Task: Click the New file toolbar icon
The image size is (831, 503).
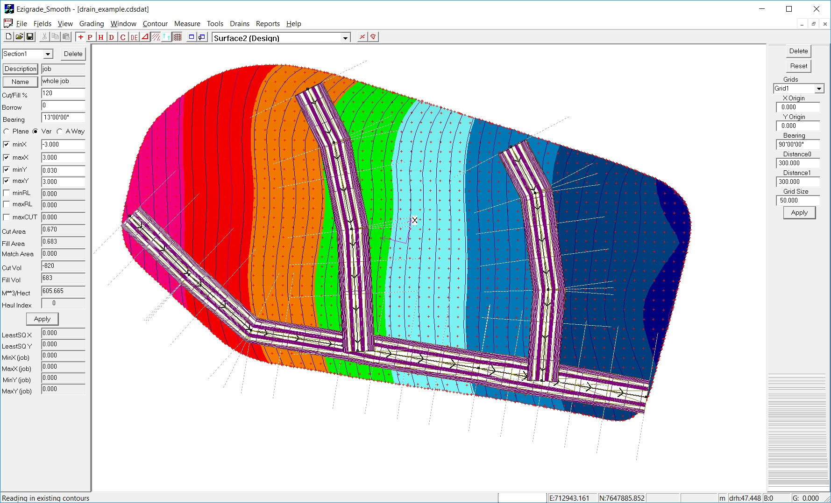Action: [8, 37]
